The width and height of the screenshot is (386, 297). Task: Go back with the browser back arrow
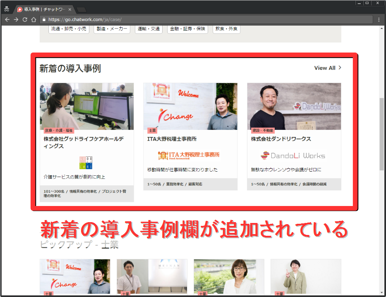[7, 20]
